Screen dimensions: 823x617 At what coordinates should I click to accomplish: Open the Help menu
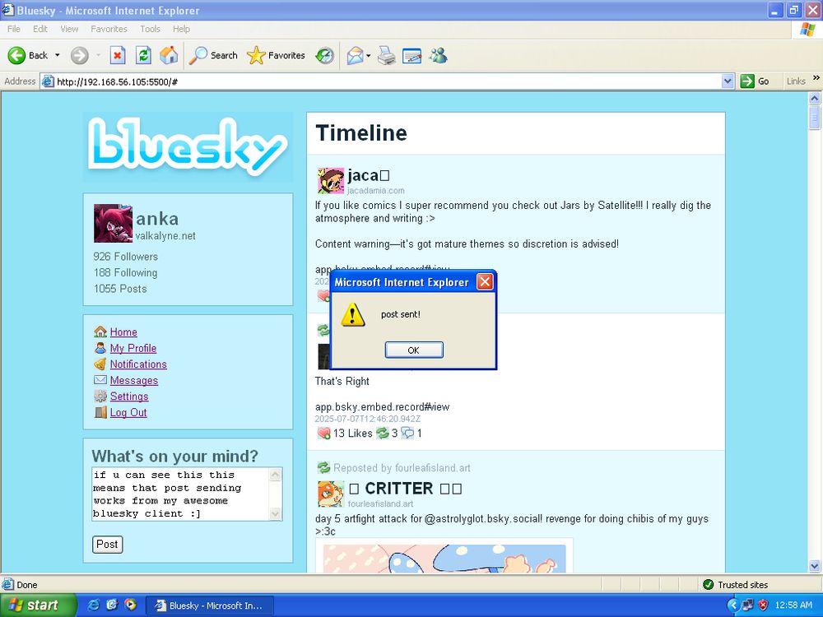[181, 29]
